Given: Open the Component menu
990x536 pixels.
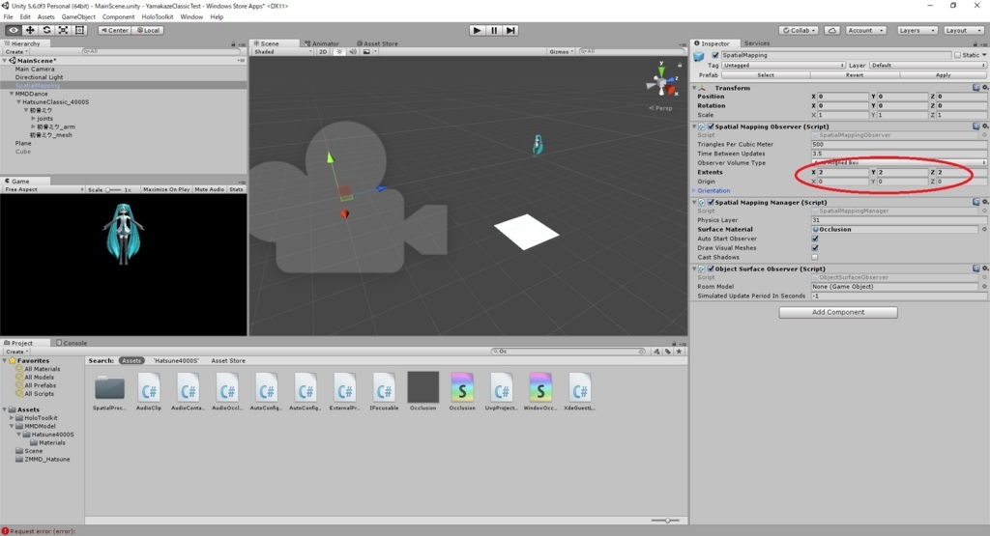Looking at the screenshot, I should click(118, 17).
